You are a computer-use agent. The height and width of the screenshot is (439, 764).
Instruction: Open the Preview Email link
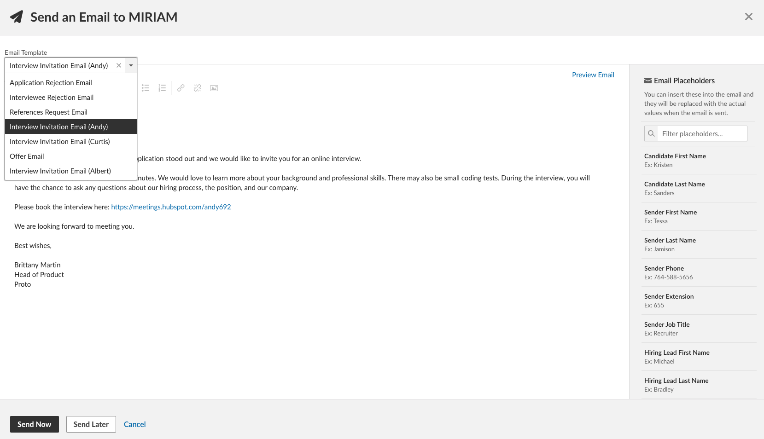click(593, 75)
